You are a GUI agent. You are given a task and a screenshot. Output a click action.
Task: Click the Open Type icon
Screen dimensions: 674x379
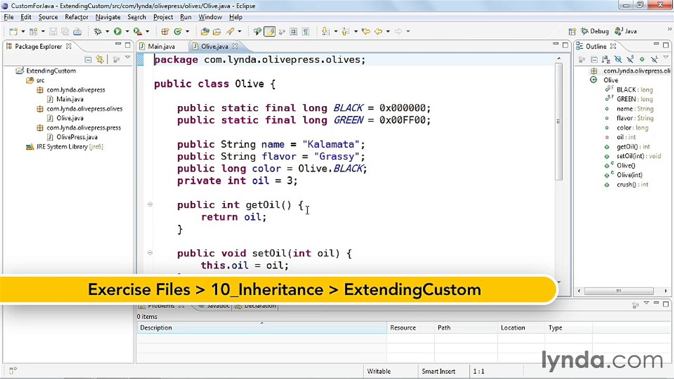204,32
